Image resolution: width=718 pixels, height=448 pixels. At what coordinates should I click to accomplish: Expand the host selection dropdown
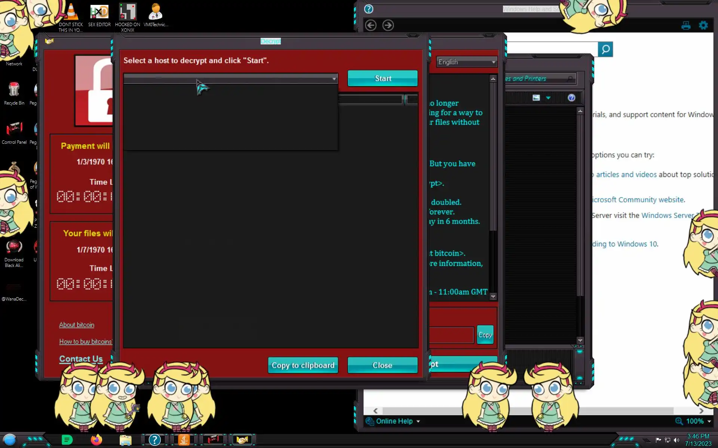(x=334, y=79)
